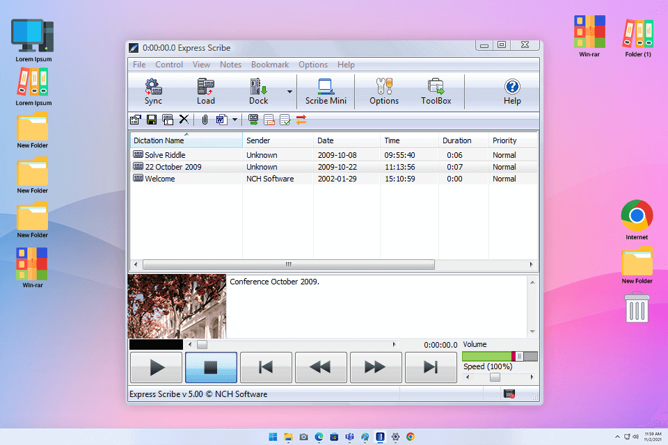Click the floppy disk save icon
This screenshot has width=668, height=445.
[x=152, y=120]
